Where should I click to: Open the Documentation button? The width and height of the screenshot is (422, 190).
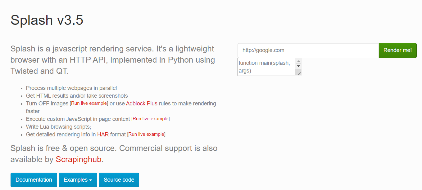point(34,180)
